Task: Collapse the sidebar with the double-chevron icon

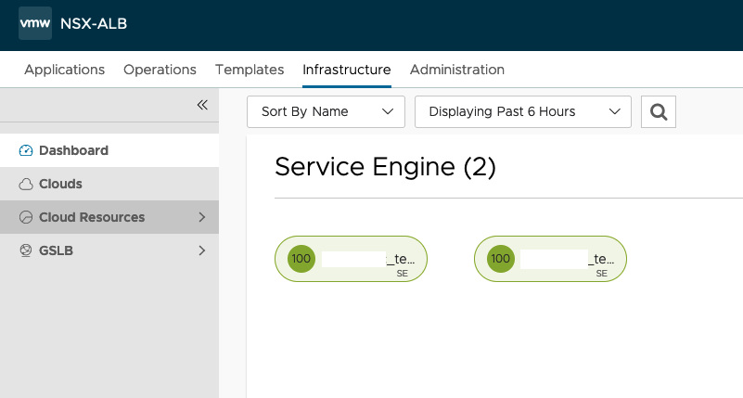Action: (202, 105)
